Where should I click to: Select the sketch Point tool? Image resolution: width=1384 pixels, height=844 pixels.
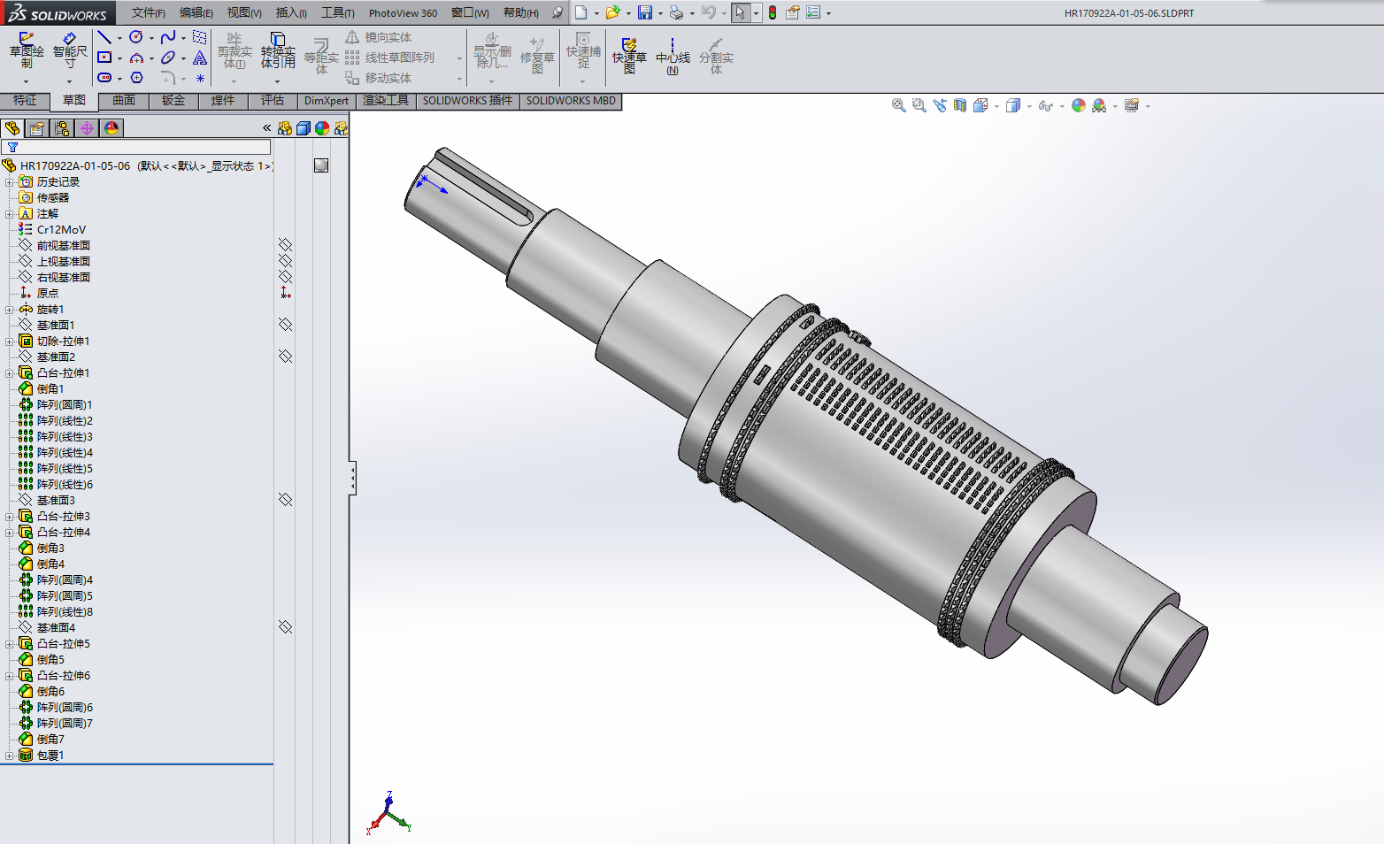click(200, 78)
